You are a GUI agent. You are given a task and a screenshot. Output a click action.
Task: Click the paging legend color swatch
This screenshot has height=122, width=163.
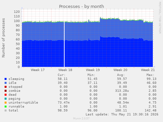pos(6,99)
